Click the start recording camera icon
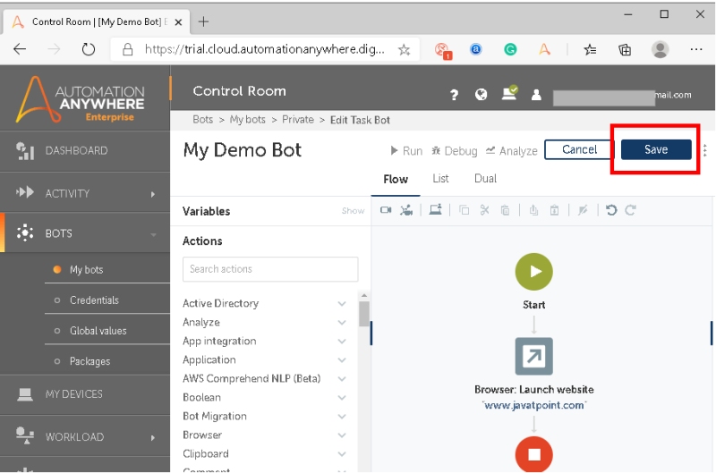The width and height of the screenshot is (716, 473). click(386, 210)
